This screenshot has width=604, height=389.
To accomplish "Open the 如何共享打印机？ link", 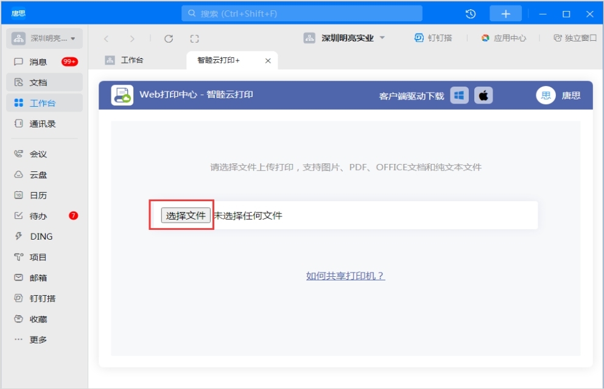I will 345,276.
